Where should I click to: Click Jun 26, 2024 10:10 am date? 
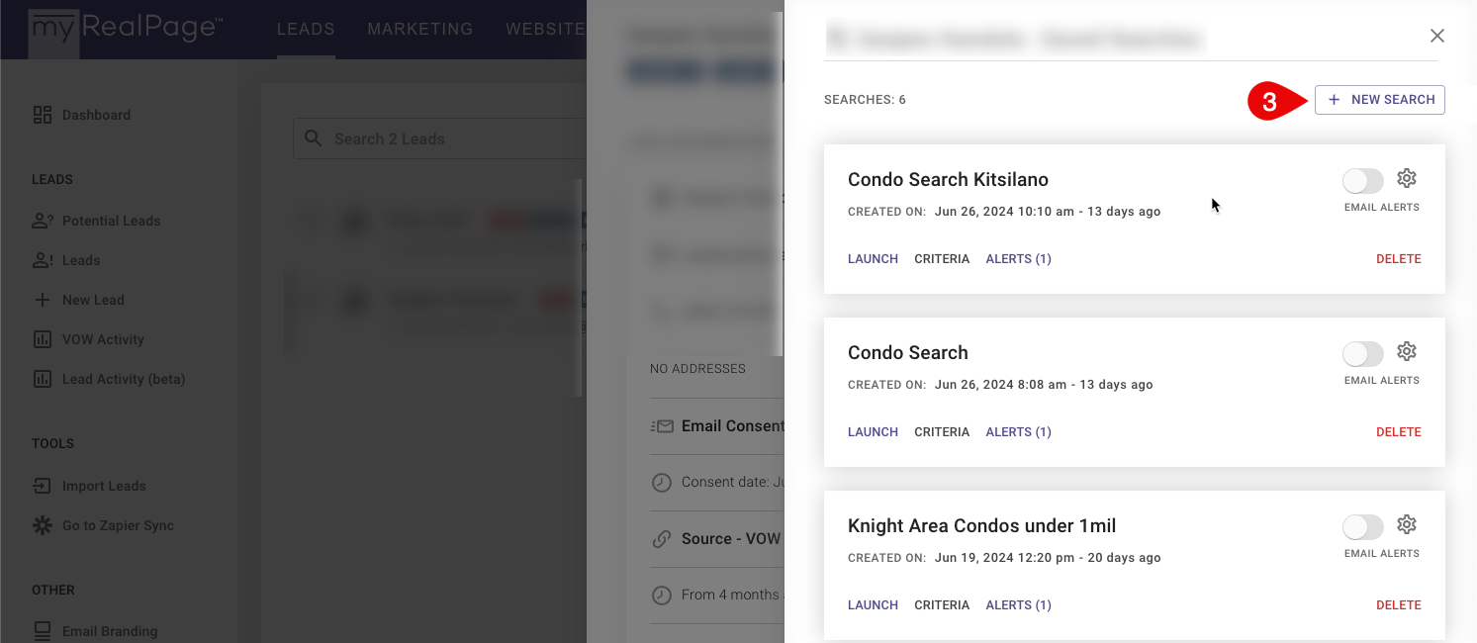[1002, 212]
